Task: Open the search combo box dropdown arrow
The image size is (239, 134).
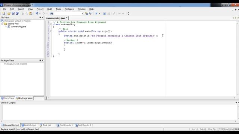Action: tap(83, 13)
